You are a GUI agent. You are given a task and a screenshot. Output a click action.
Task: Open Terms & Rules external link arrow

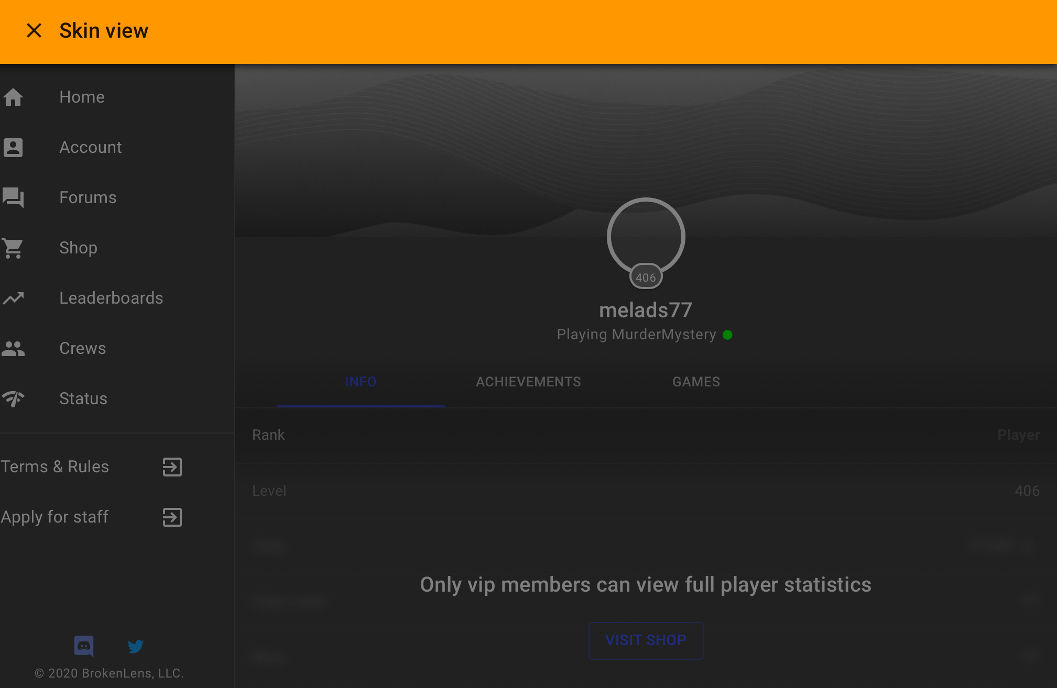pyautogui.click(x=172, y=467)
